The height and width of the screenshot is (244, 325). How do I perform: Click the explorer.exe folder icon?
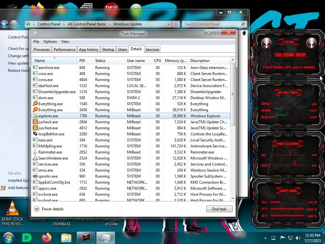(35, 116)
